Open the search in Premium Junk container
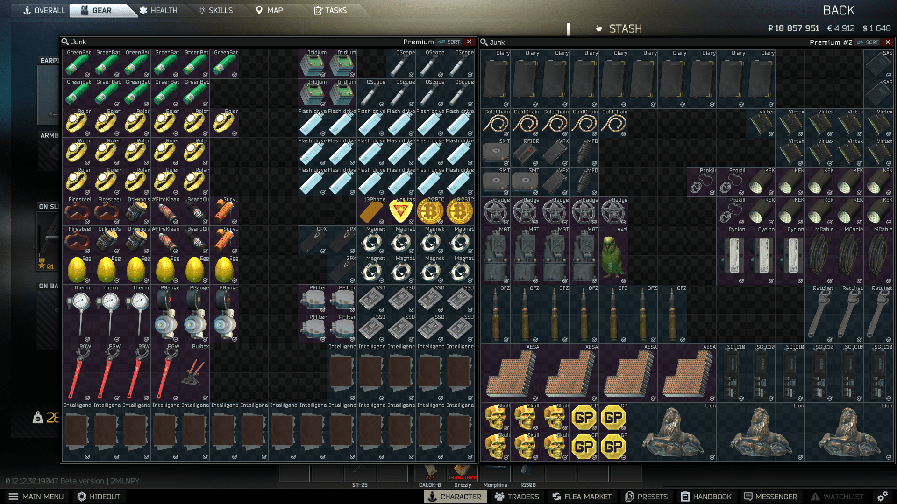 [x=65, y=42]
